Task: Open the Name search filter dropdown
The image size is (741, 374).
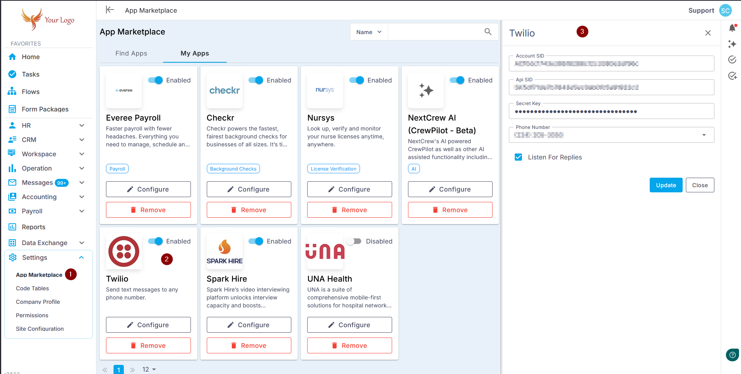Action: (x=369, y=32)
